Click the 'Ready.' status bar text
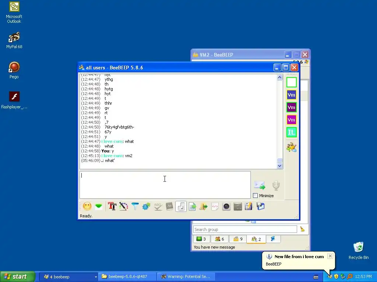377x282 pixels. coord(86,216)
